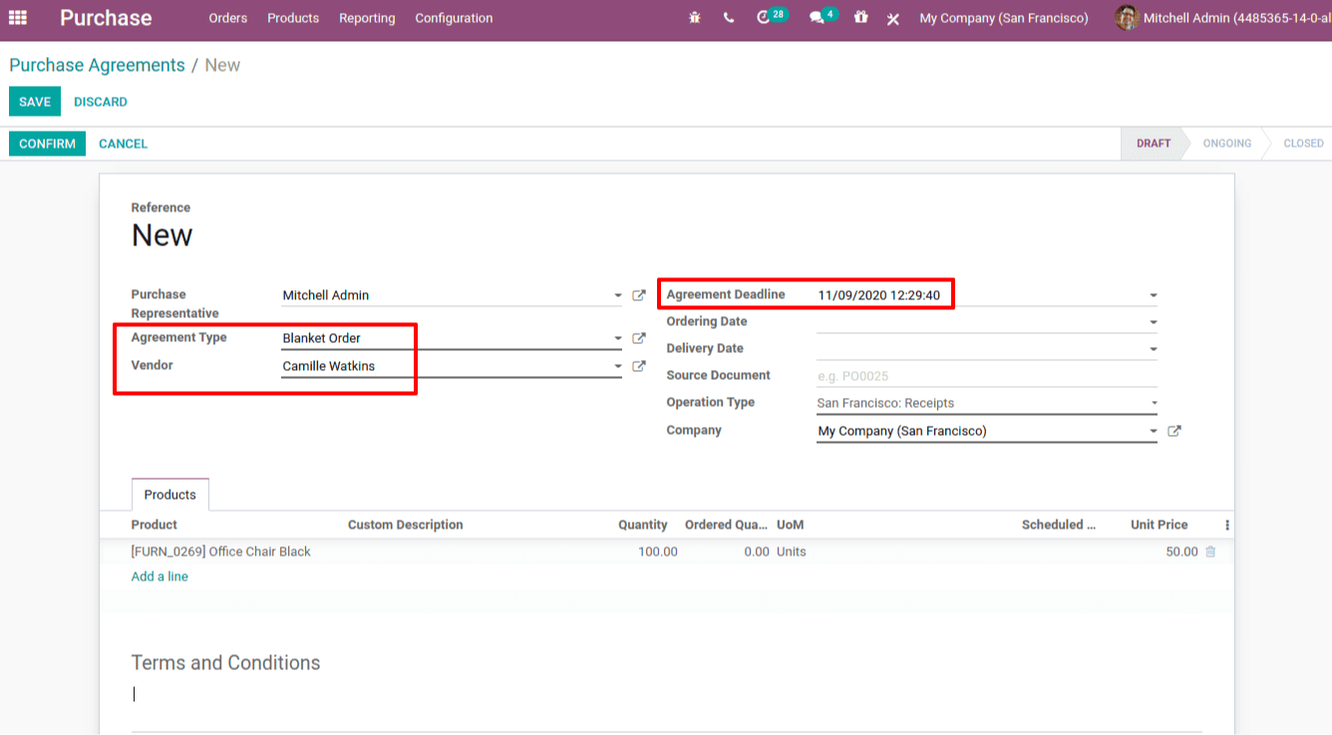Image resolution: width=1332 pixels, height=735 pixels.
Task: Open column options kebab in product table
Action: point(1227,525)
